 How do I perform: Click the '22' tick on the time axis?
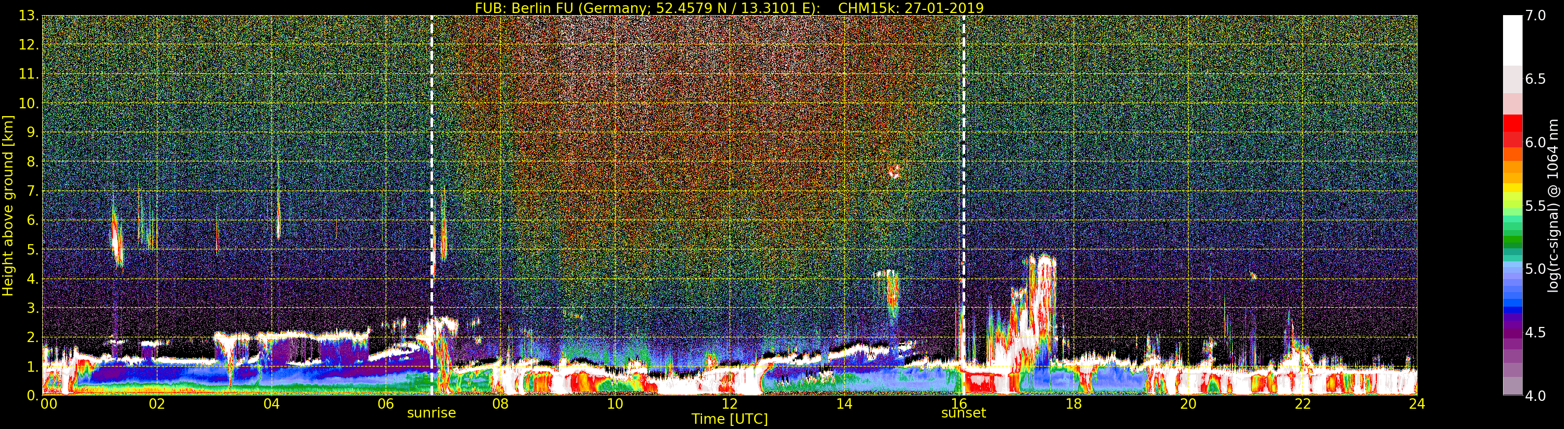click(1302, 403)
